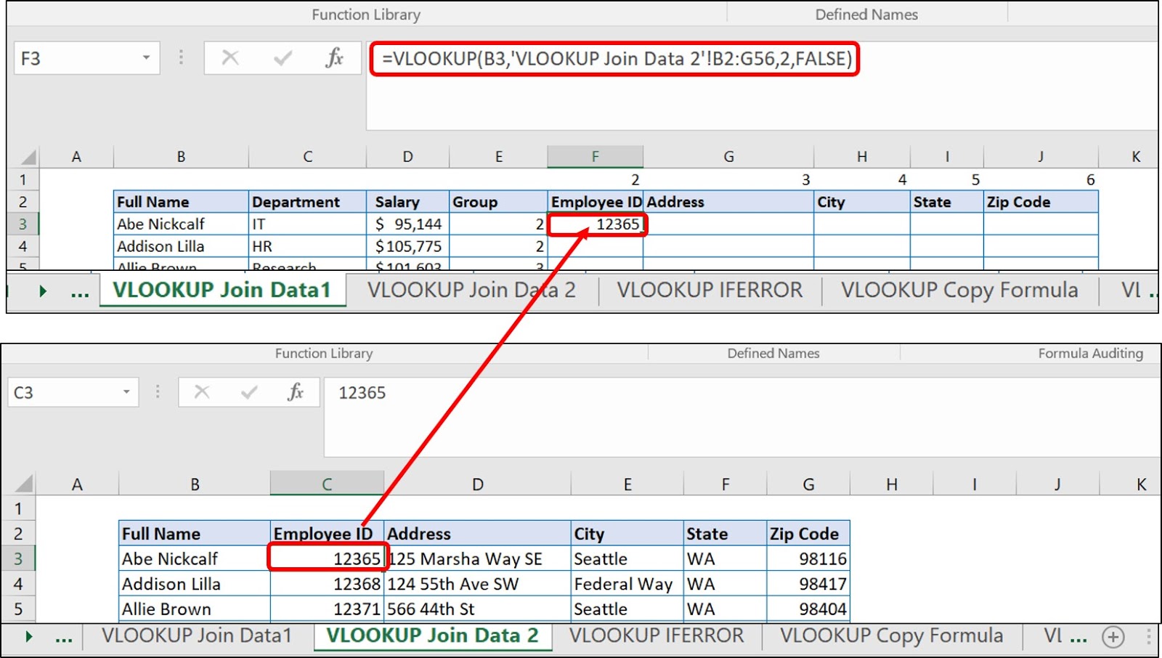
Task: Click the formula bar containing the VLOOKUP formula
Action: (614, 58)
